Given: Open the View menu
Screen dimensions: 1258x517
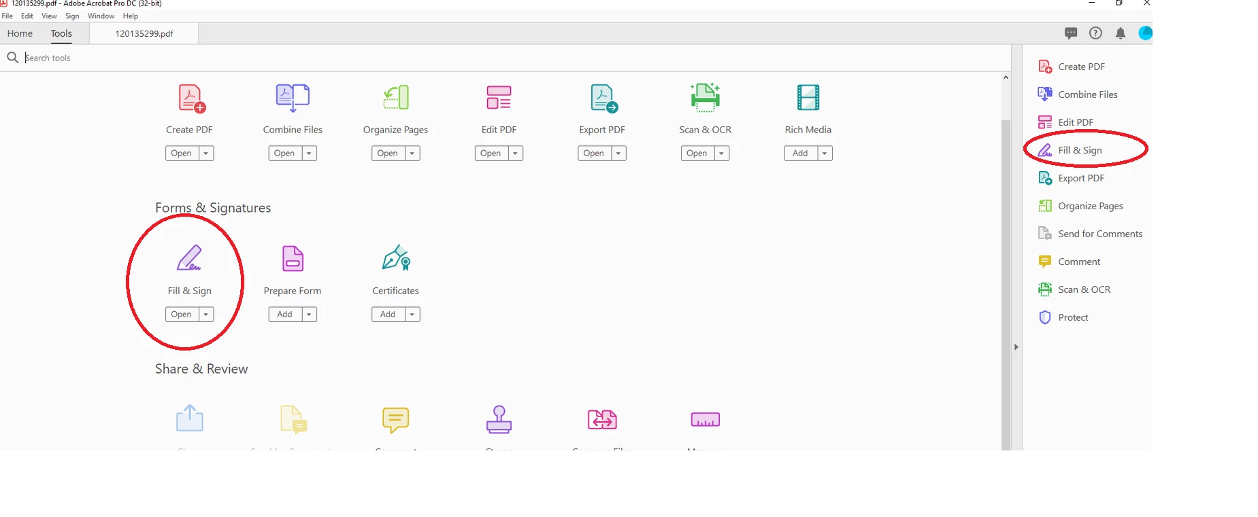Looking at the screenshot, I should point(49,16).
